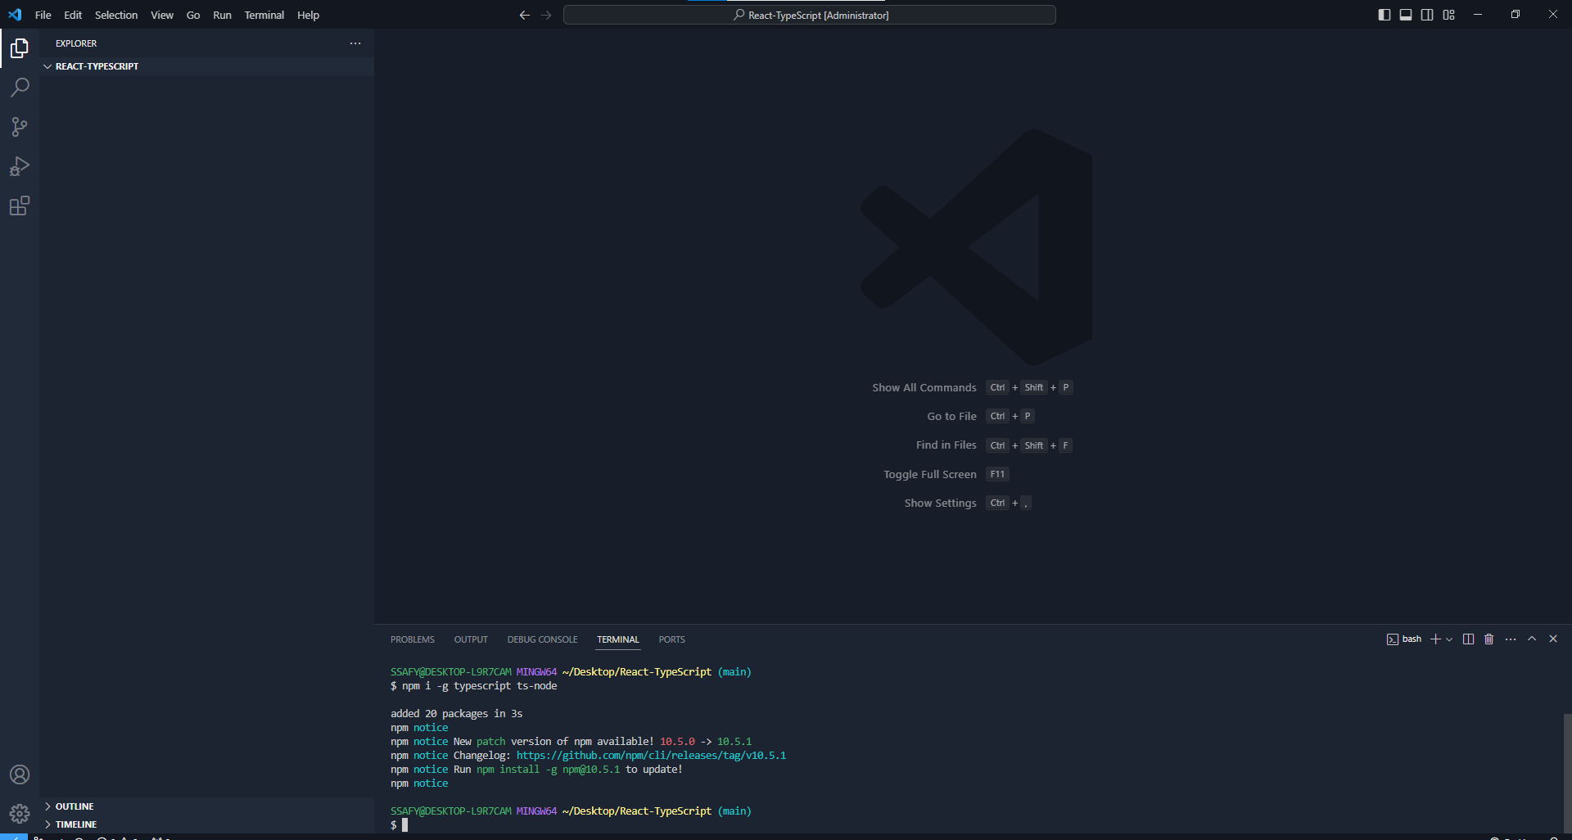Close the terminal panel
The height and width of the screenshot is (840, 1572).
1553,639
